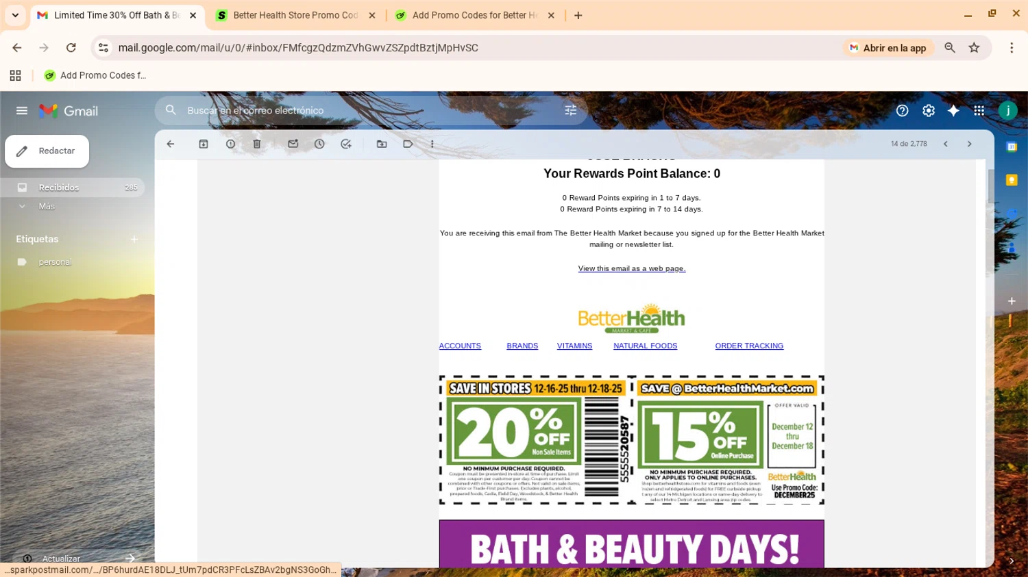Go to the newer email arrow
The width and height of the screenshot is (1028, 577).
(x=946, y=144)
